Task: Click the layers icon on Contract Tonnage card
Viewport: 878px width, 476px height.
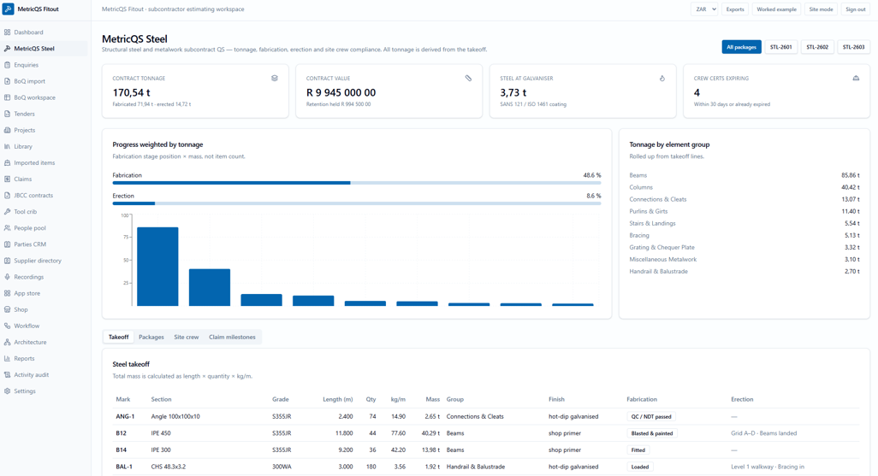Action: pyautogui.click(x=275, y=79)
